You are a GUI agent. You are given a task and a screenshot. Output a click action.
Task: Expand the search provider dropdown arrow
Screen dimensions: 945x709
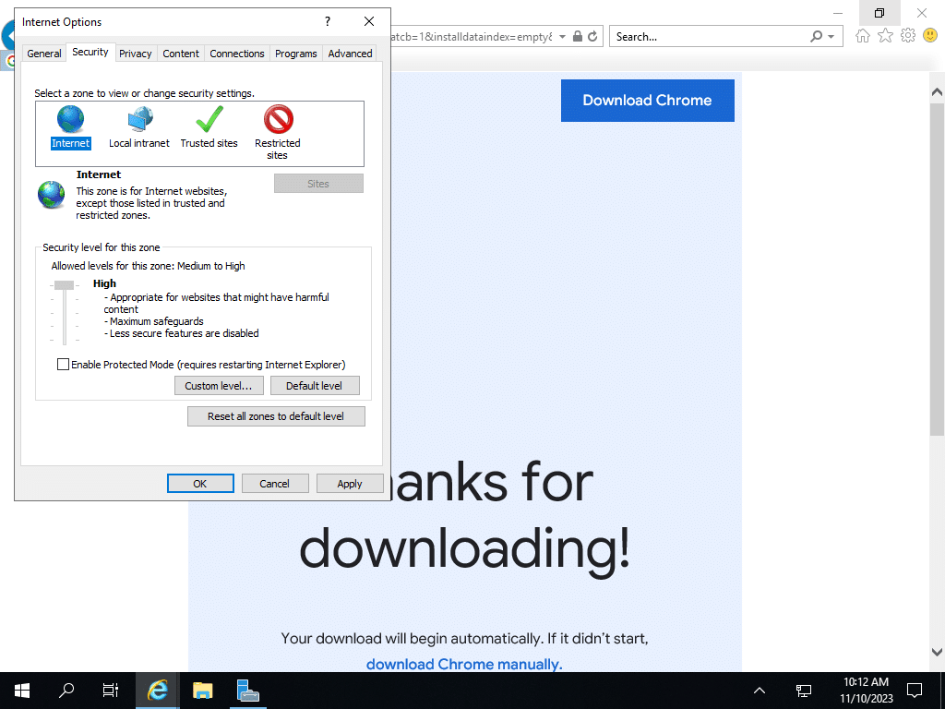click(831, 36)
